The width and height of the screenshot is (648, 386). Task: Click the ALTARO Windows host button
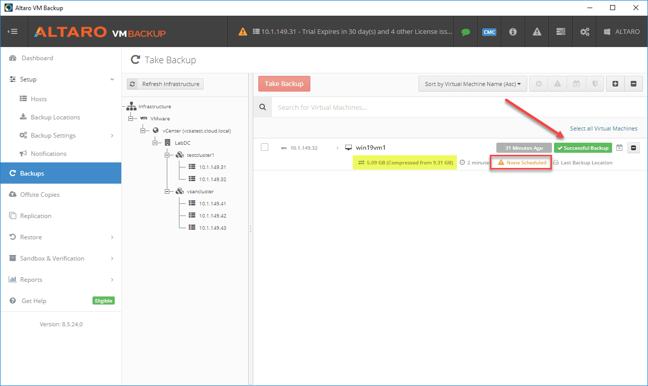[621, 32]
